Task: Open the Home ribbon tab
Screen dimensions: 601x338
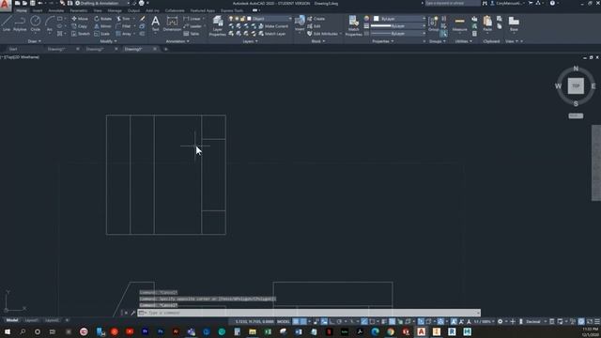Action: click(x=22, y=10)
